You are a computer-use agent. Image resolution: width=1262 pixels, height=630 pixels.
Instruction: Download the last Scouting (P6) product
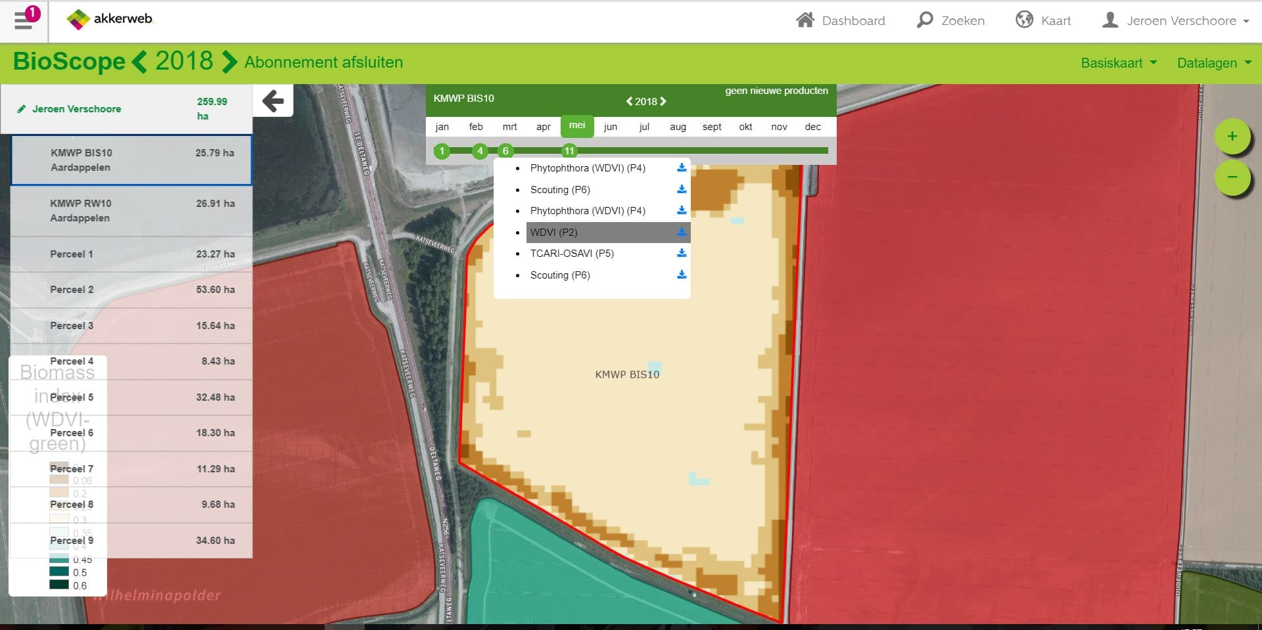[682, 275]
